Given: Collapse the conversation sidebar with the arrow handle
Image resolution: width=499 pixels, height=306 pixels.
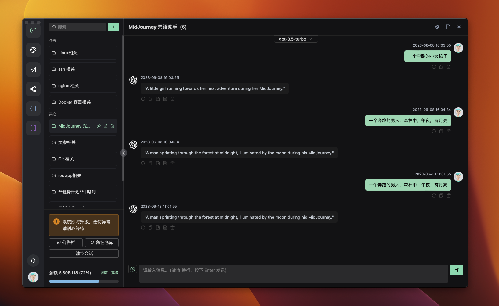Looking at the screenshot, I should pos(124,153).
